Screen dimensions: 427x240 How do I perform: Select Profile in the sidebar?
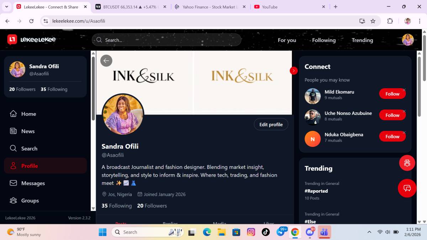click(x=45, y=166)
